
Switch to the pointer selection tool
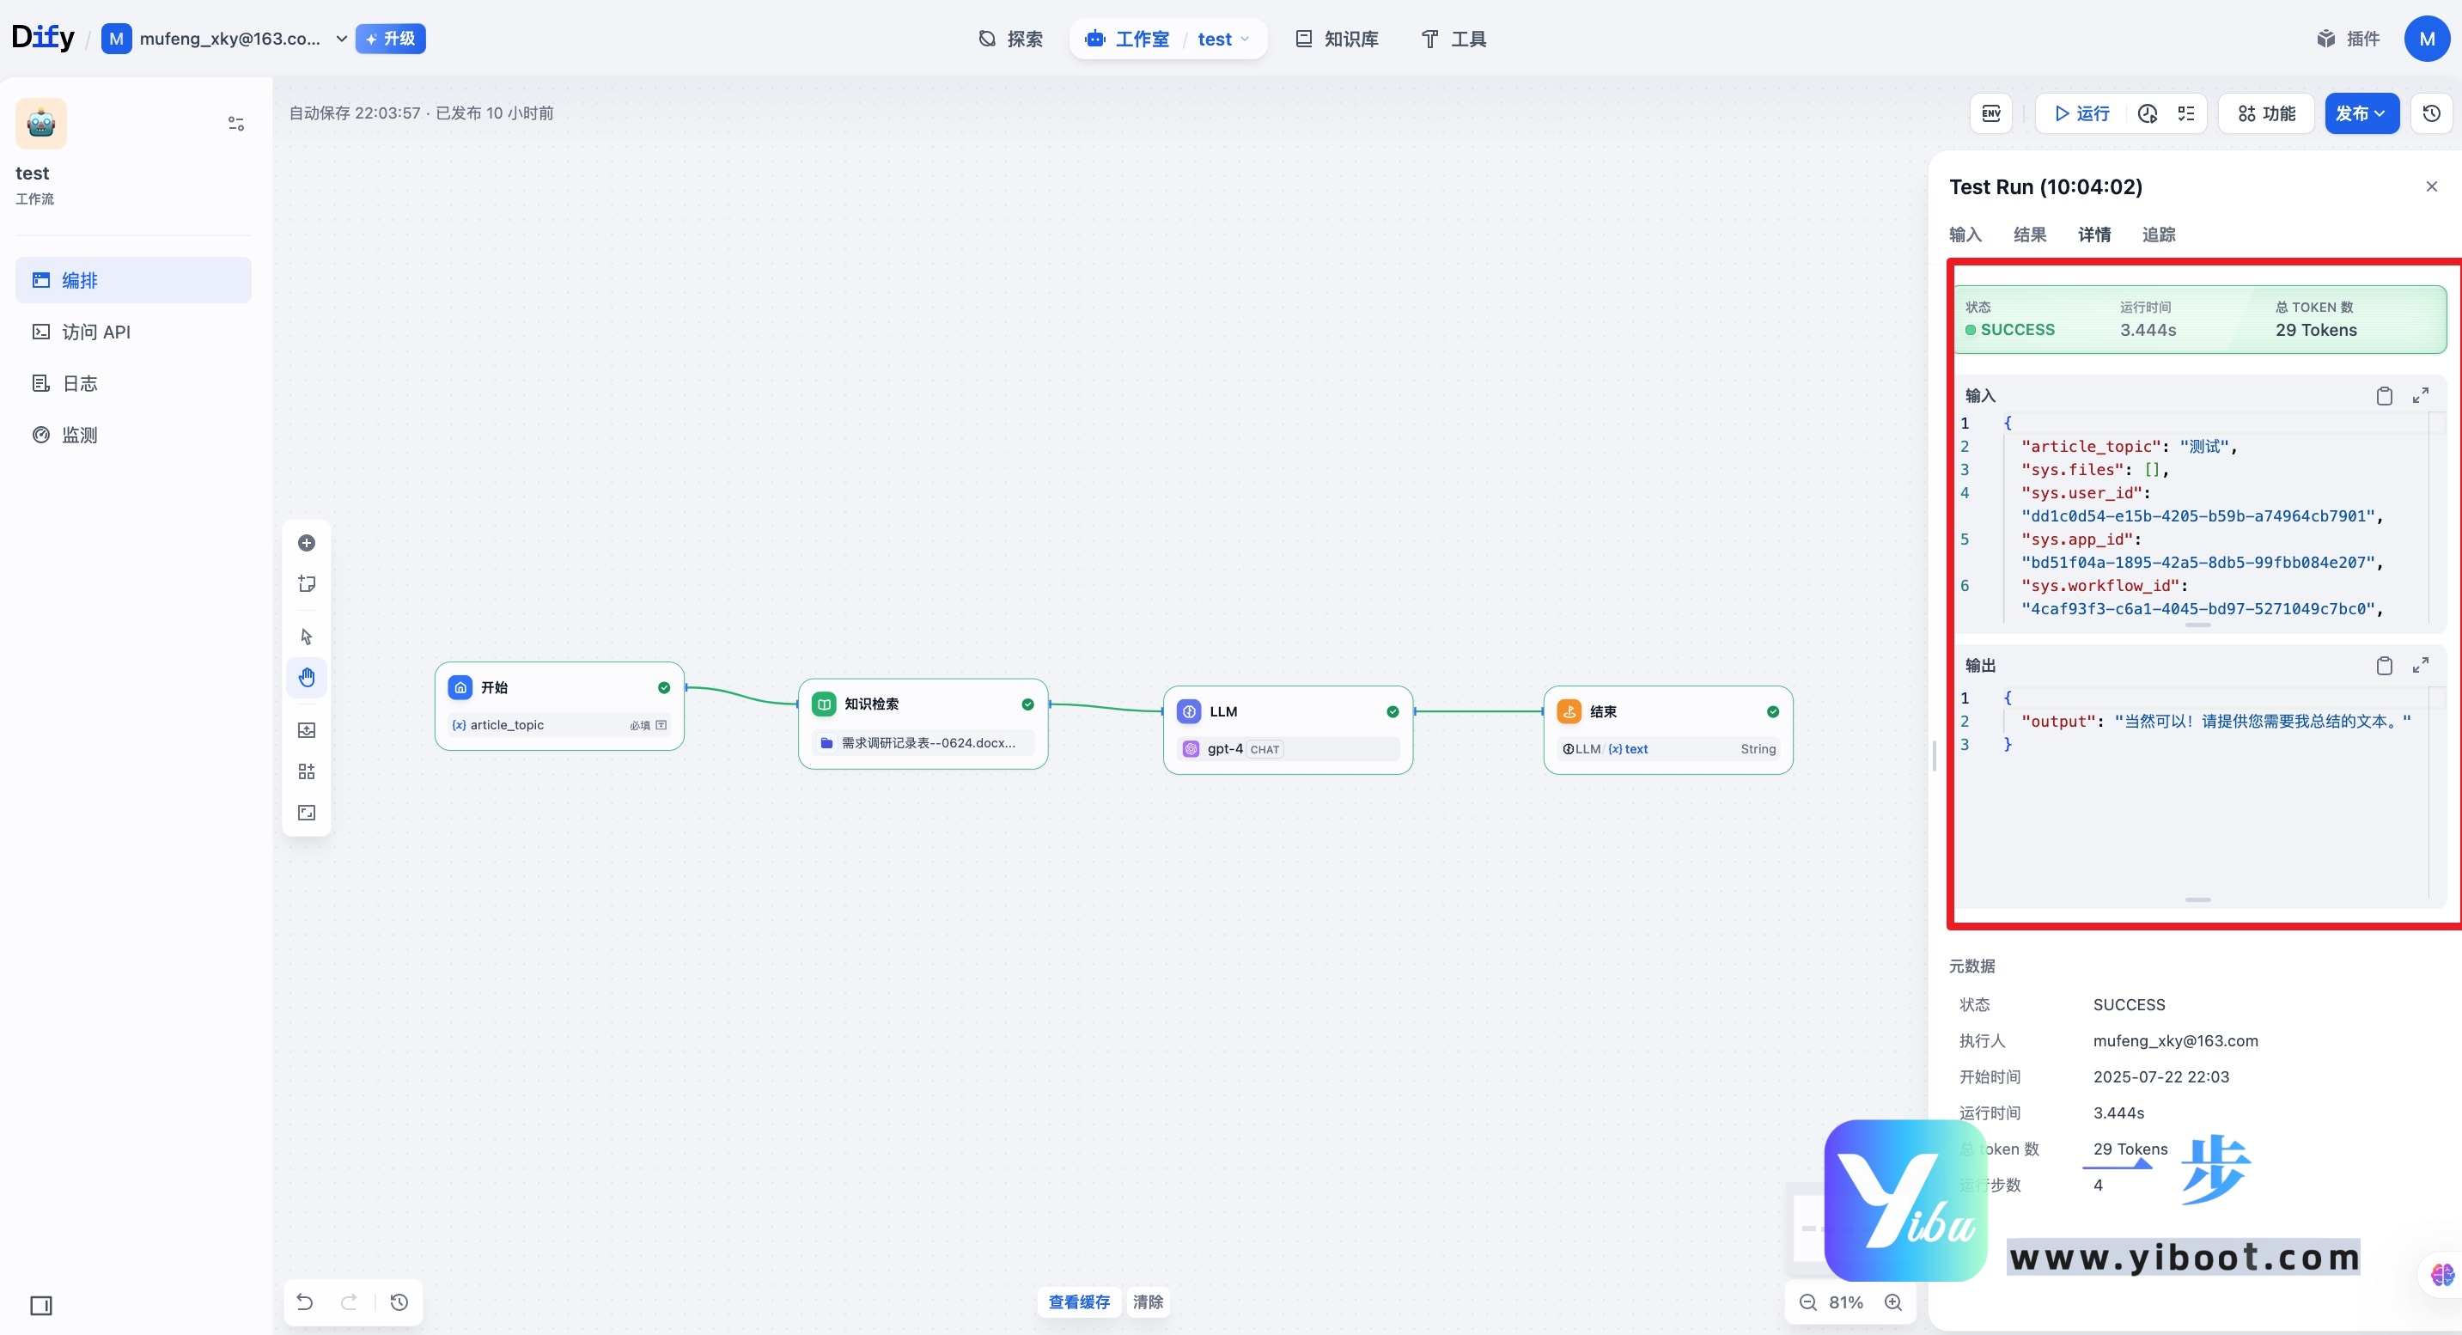tap(306, 636)
